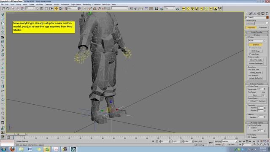Activate the Bind to Space Warp tool
270x152 pixels.
22,8
